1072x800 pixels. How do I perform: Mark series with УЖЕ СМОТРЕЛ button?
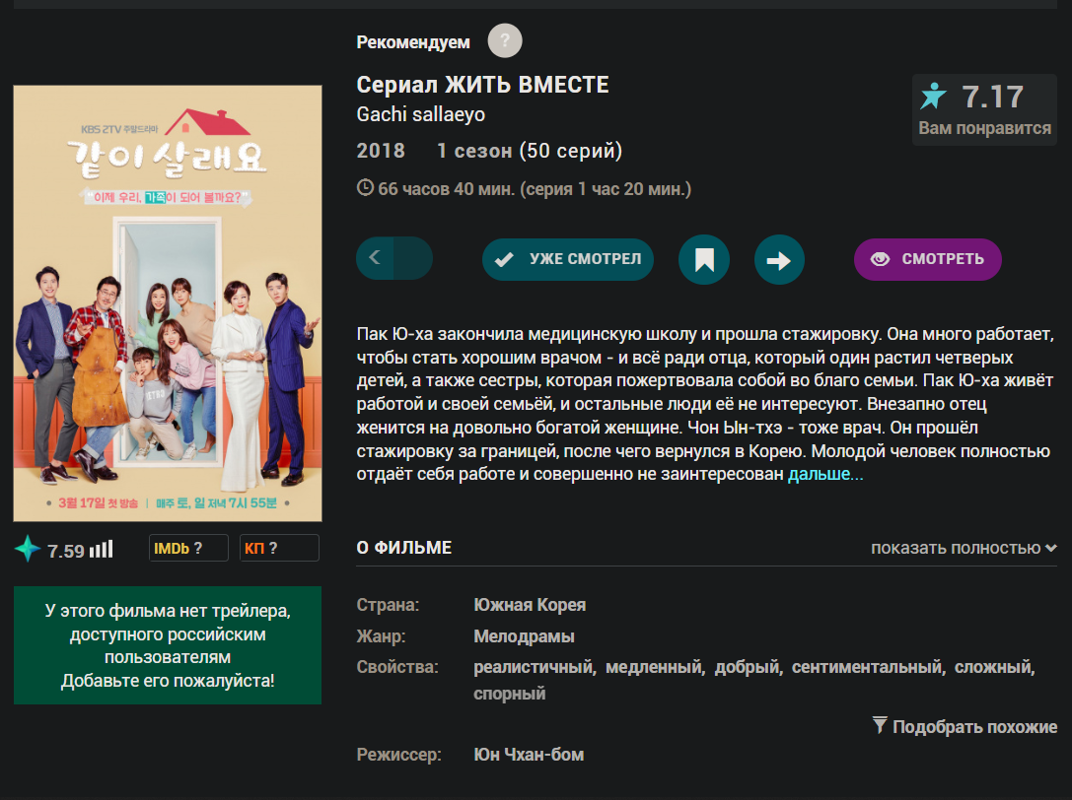point(567,259)
